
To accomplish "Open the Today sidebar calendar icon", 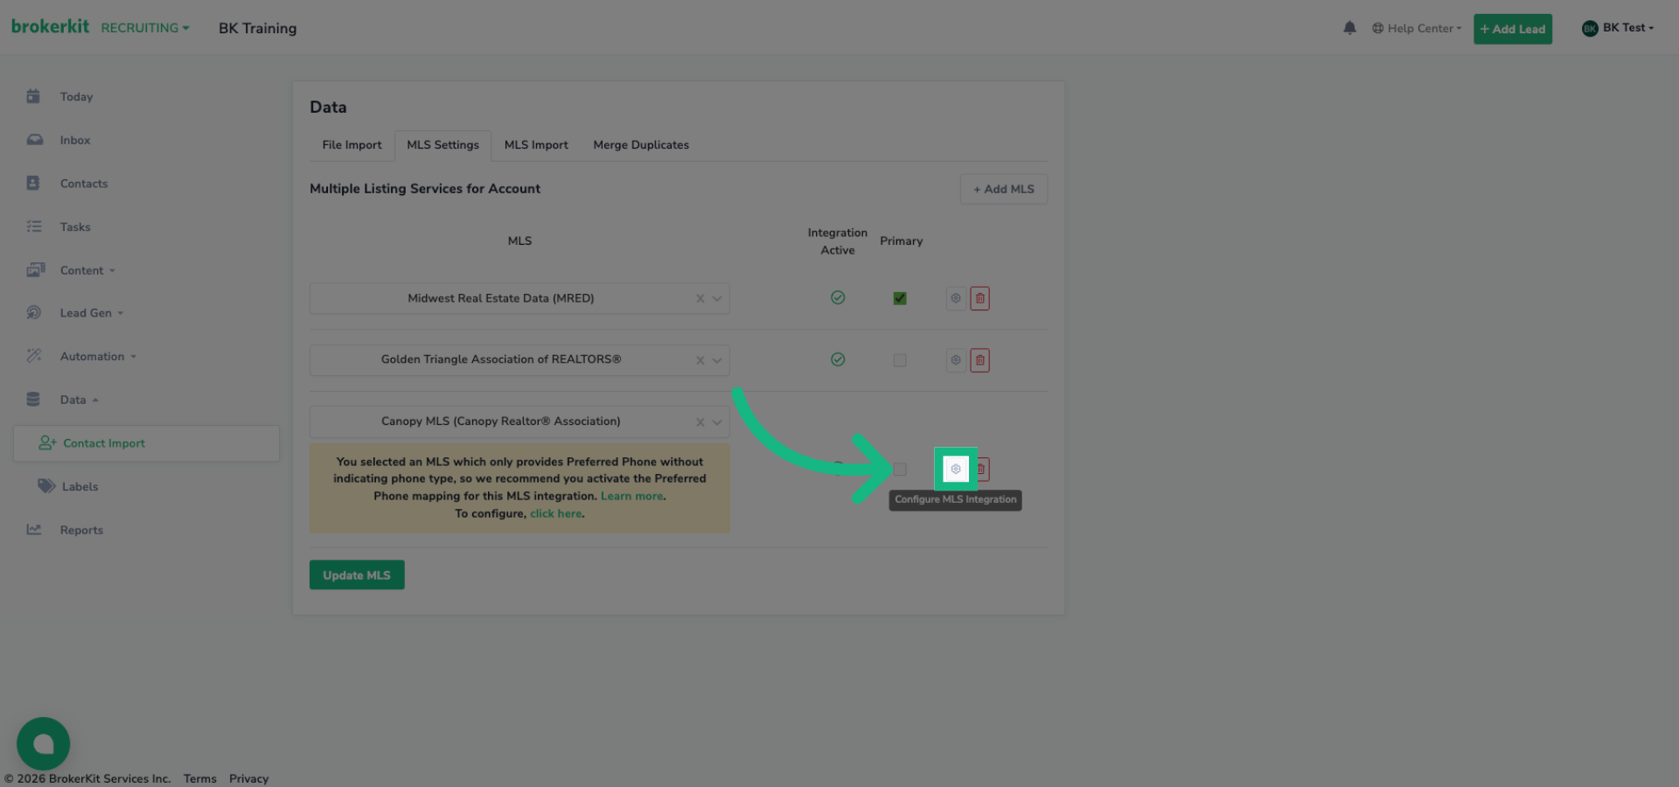I will [x=33, y=96].
